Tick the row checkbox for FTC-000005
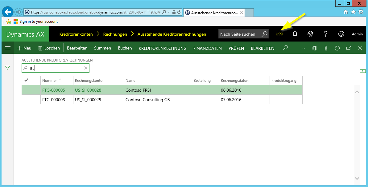Image resolution: width=368 pixels, height=187 pixels. pos(26,90)
